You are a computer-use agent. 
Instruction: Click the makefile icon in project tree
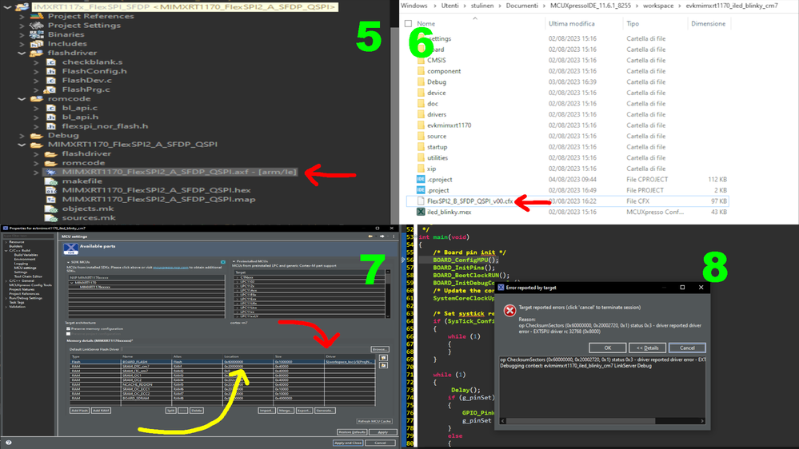coord(51,181)
